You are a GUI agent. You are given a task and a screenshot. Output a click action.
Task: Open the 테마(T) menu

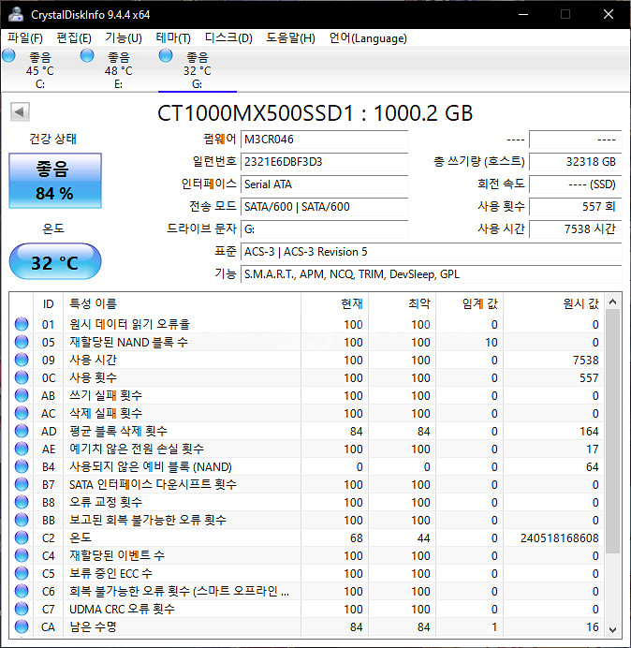tap(173, 38)
